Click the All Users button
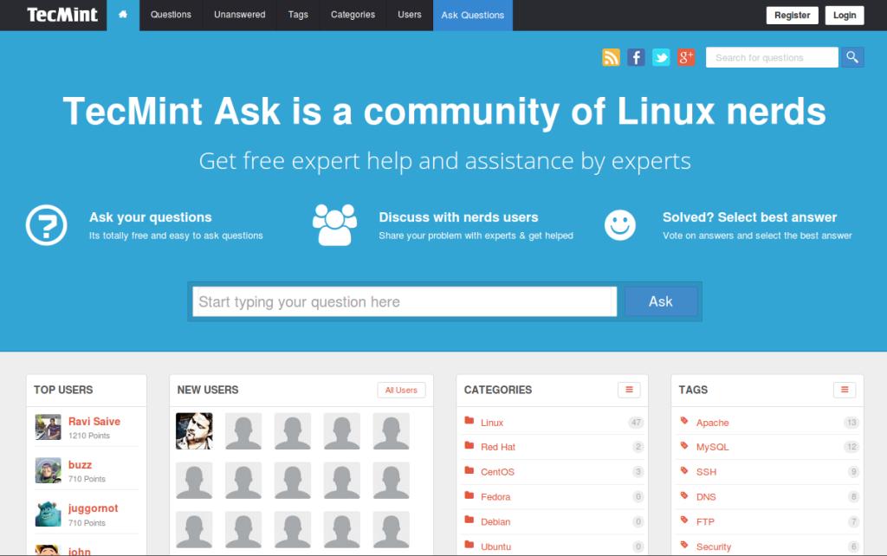The width and height of the screenshot is (887, 556). (x=401, y=391)
